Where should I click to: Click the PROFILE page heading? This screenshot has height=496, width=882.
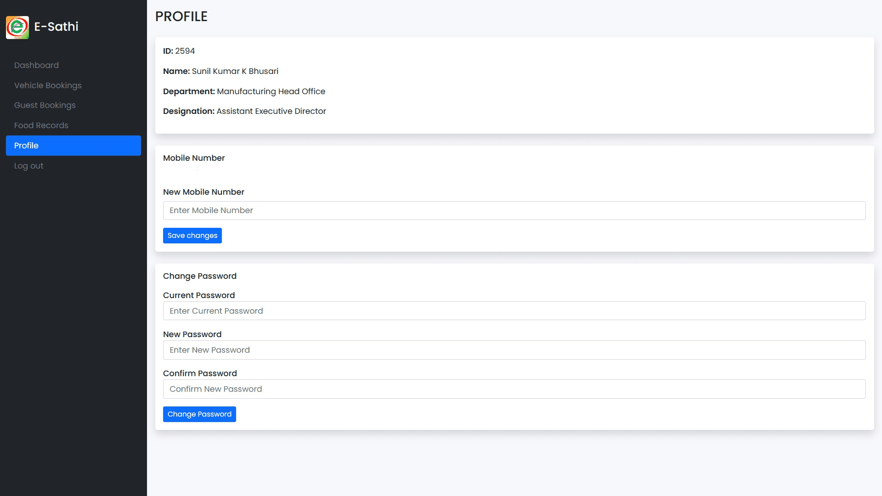[x=181, y=16]
